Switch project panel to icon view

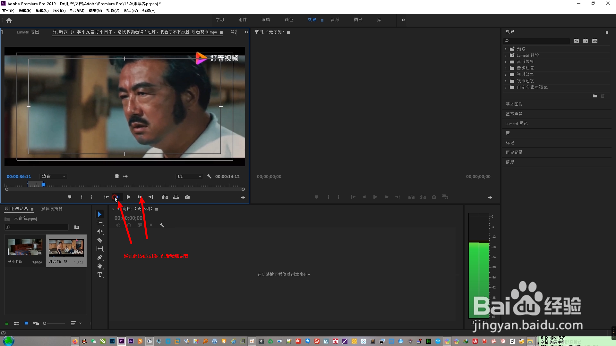tap(26, 323)
